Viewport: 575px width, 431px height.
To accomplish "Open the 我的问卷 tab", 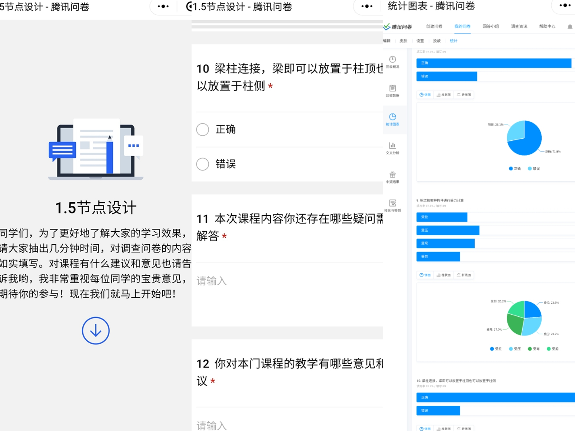I will click(463, 27).
